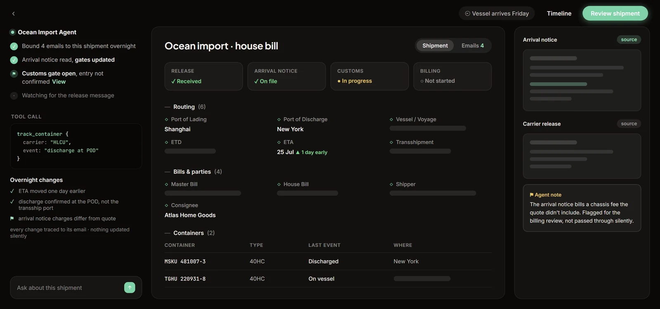Select container row TGHU 220931-8

[328, 279]
